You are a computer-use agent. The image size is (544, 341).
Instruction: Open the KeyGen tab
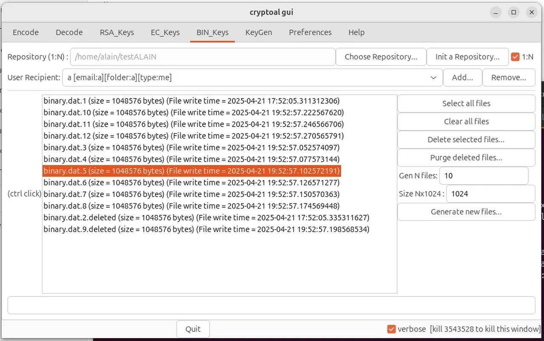(x=258, y=32)
